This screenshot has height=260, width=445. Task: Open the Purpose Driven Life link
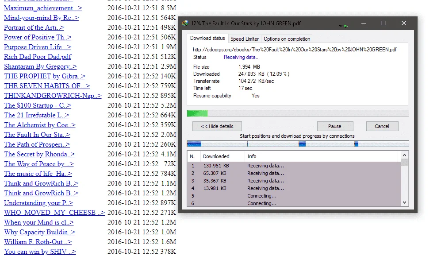point(38,47)
